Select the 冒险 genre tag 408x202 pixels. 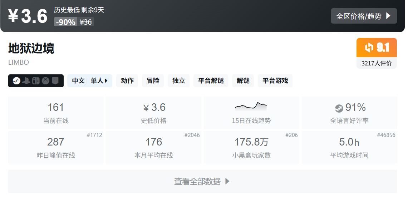153,81
